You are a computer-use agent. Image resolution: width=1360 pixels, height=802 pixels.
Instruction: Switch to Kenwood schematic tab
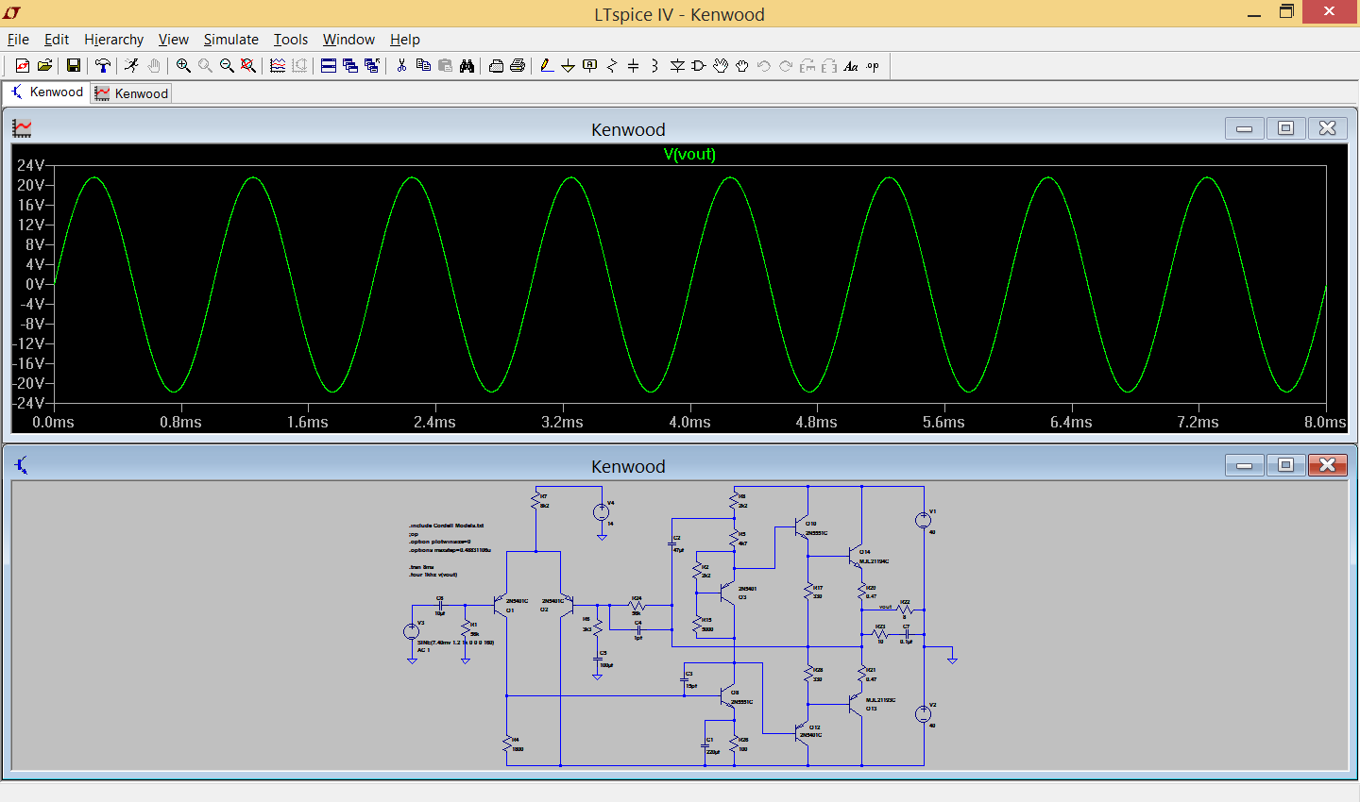click(x=46, y=92)
